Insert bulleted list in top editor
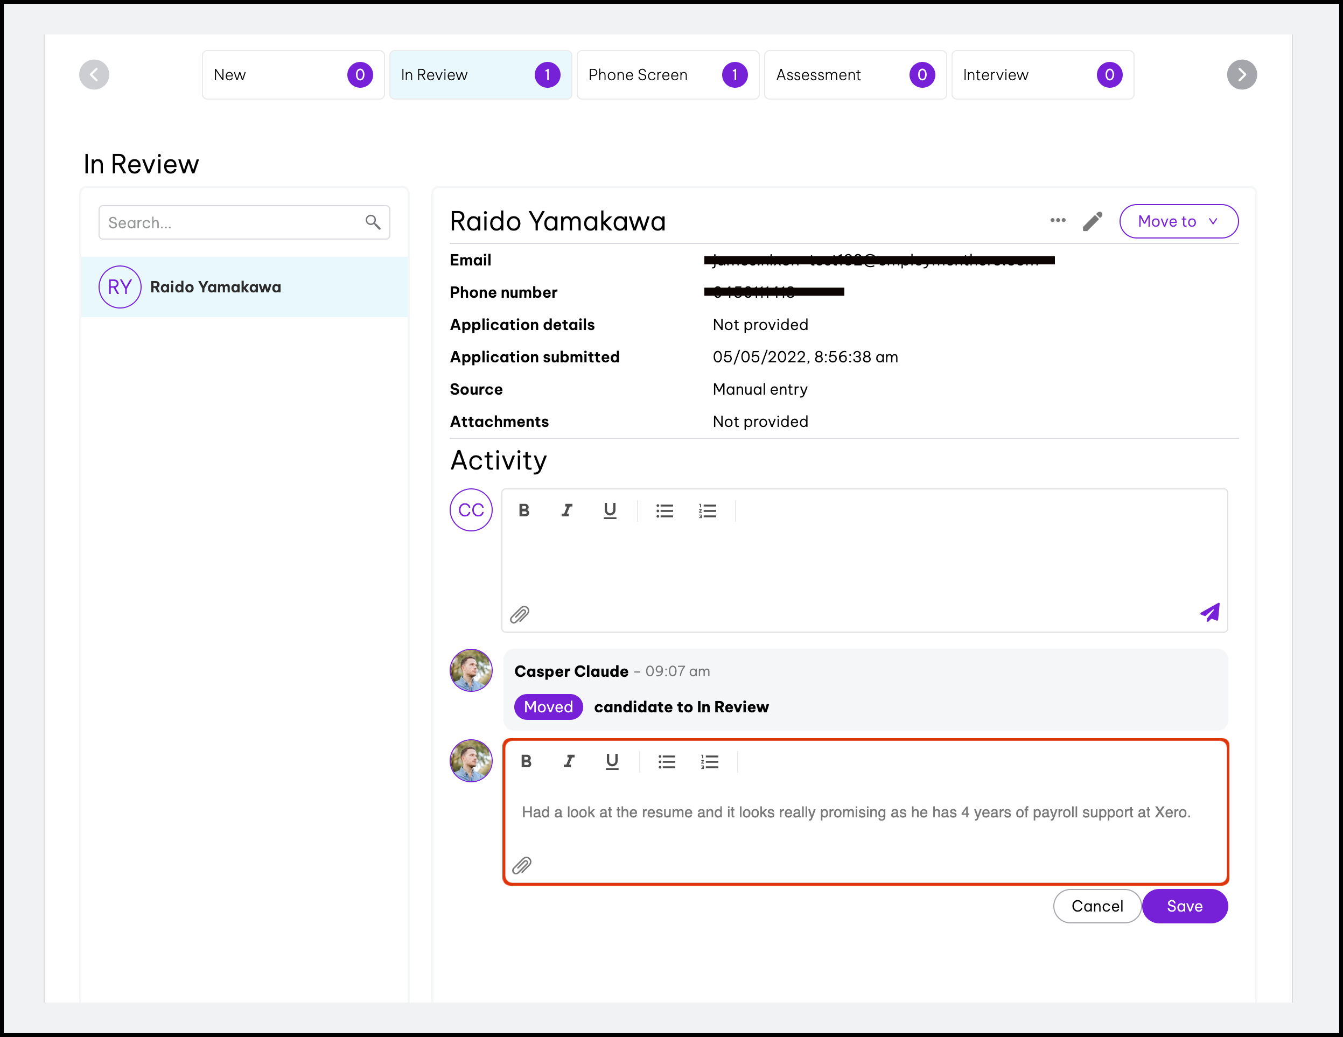Viewport: 1343px width, 1037px height. tap(664, 511)
